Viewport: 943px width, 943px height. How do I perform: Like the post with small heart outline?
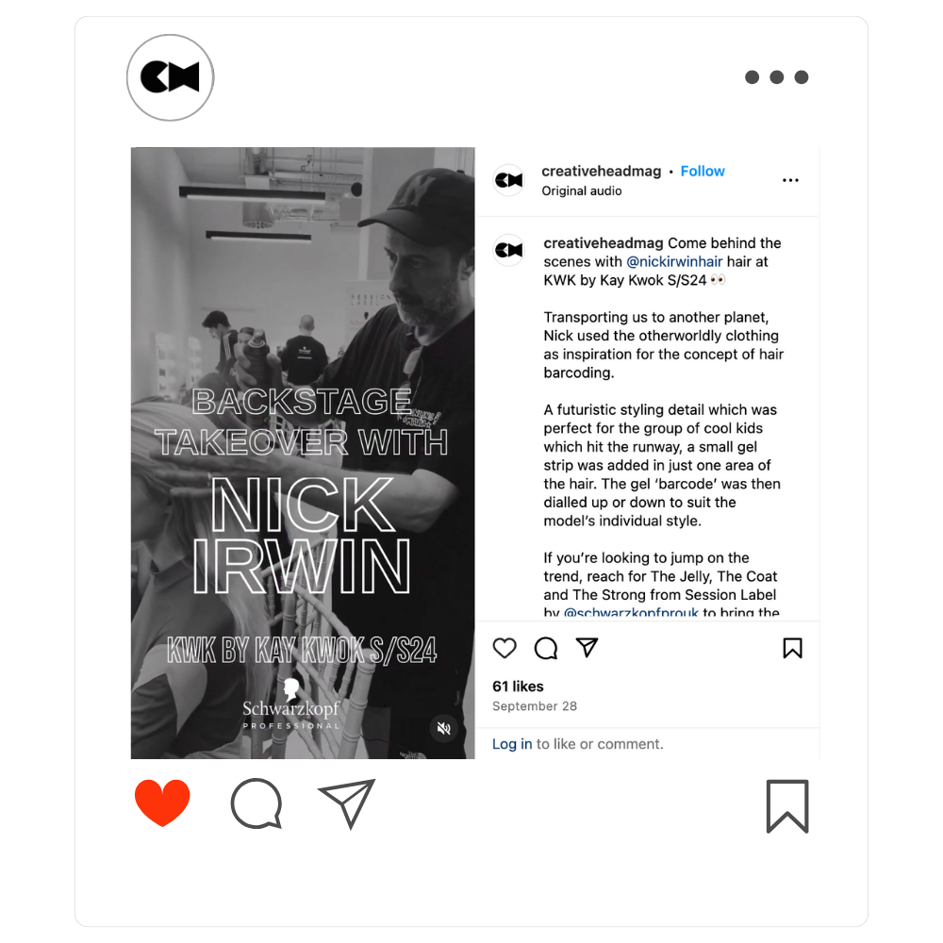pyautogui.click(x=505, y=648)
